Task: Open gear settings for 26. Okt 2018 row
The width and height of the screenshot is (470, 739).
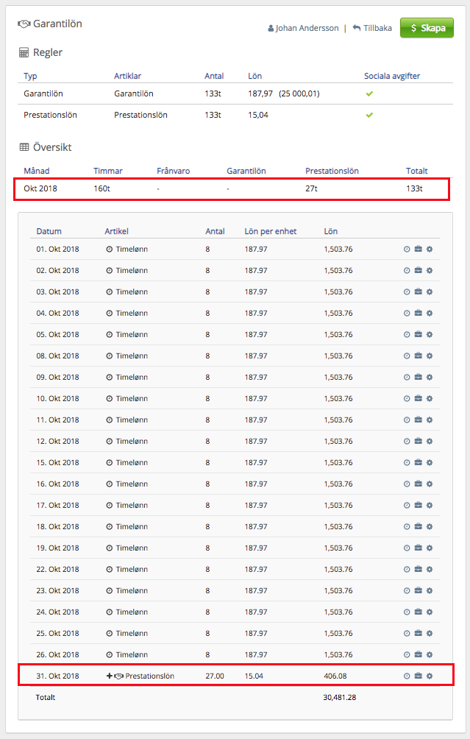Action: tap(430, 655)
